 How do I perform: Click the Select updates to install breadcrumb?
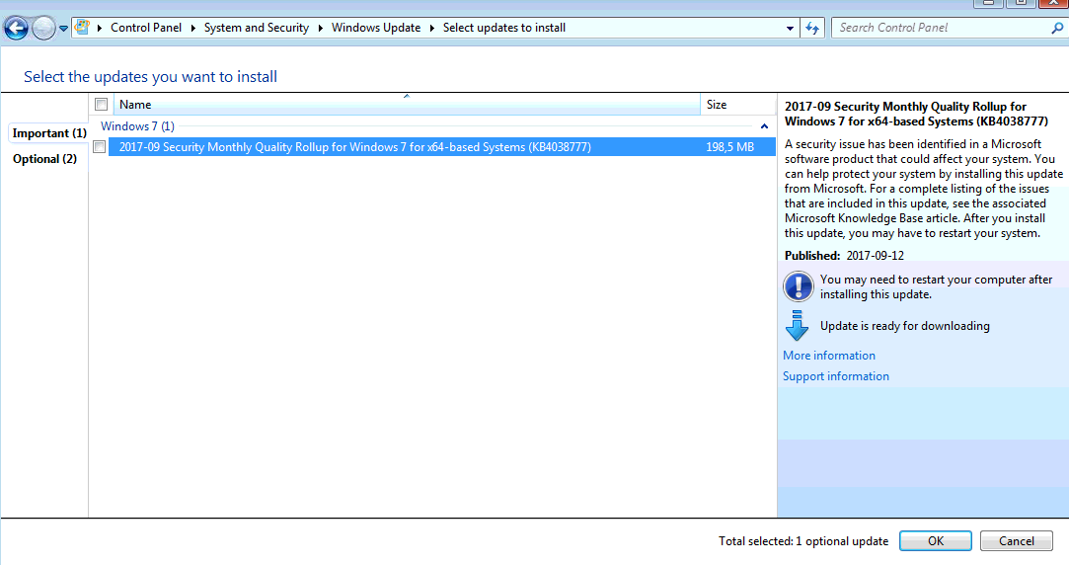tap(503, 28)
